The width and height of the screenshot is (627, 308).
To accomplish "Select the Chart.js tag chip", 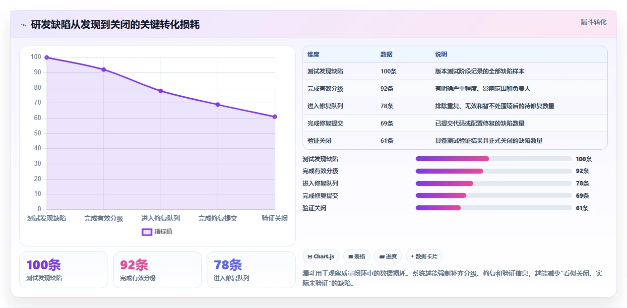I will [321, 256].
